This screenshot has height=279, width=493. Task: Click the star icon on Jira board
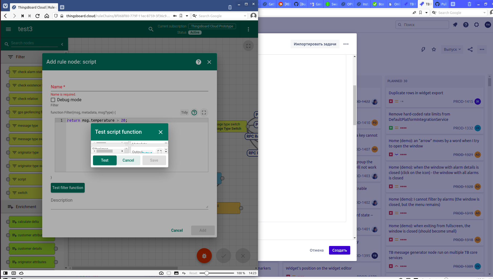pyautogui.click(x=434, y=49)
